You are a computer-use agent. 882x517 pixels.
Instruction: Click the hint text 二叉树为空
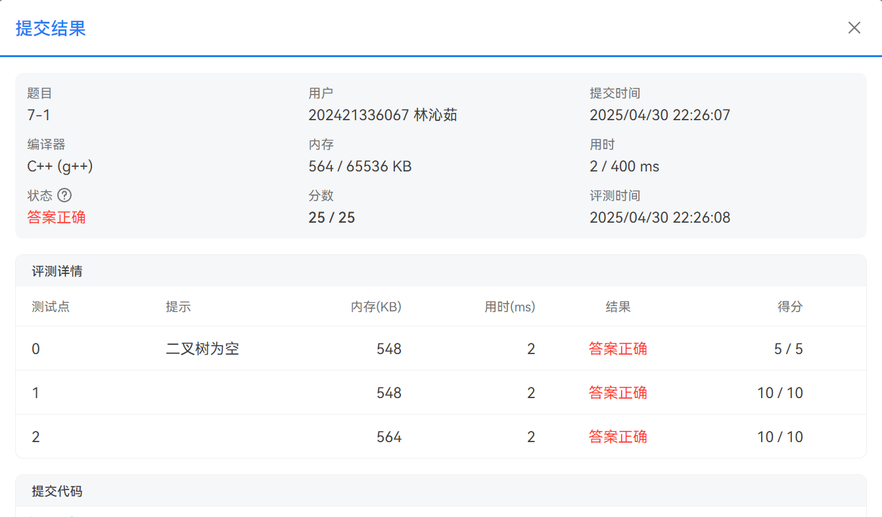(202, 349)
